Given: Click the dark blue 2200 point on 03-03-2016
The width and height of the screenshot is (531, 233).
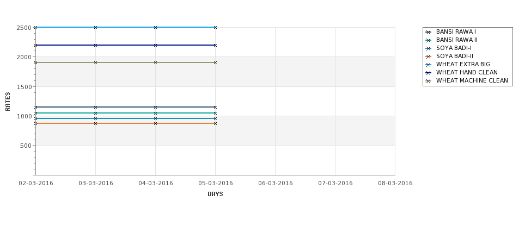Looking at the screenshot, I should (95, 45).
